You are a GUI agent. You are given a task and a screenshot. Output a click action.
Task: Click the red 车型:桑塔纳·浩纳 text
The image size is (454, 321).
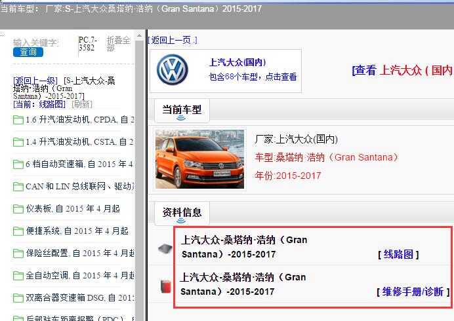tap(326, 157)
